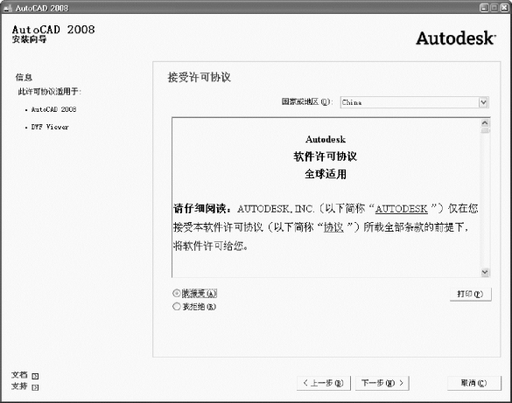
Task: Proceed with the 下一步 button
Action: click(382, 383)
